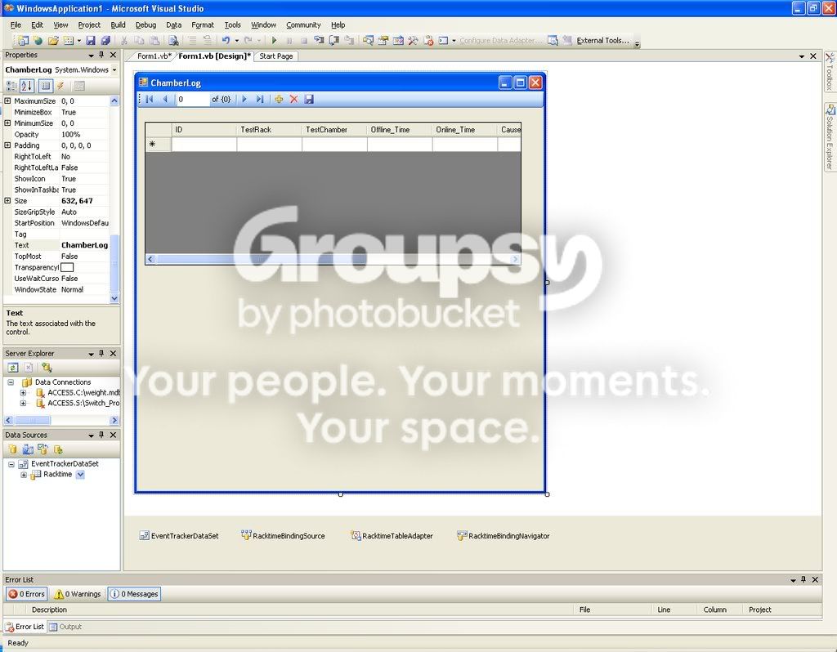Open the collapsed Solution Explorer side tab
837x652 pixels.
click(x=830, y=137)
